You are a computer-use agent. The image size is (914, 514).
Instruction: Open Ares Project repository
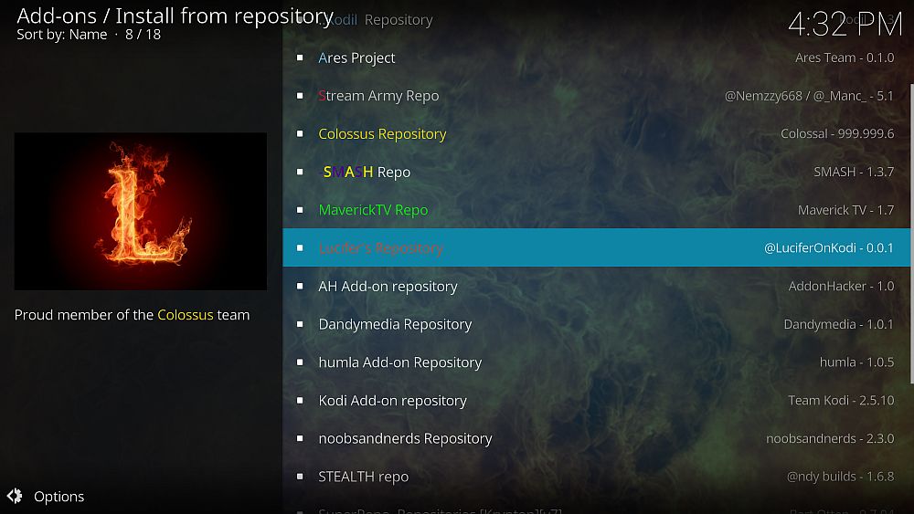(x=596, y=58)
